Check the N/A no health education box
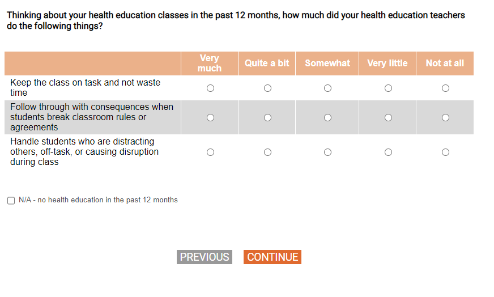This screenshot has height=297, width=494. pyautogui.click(x=11, y=201)
